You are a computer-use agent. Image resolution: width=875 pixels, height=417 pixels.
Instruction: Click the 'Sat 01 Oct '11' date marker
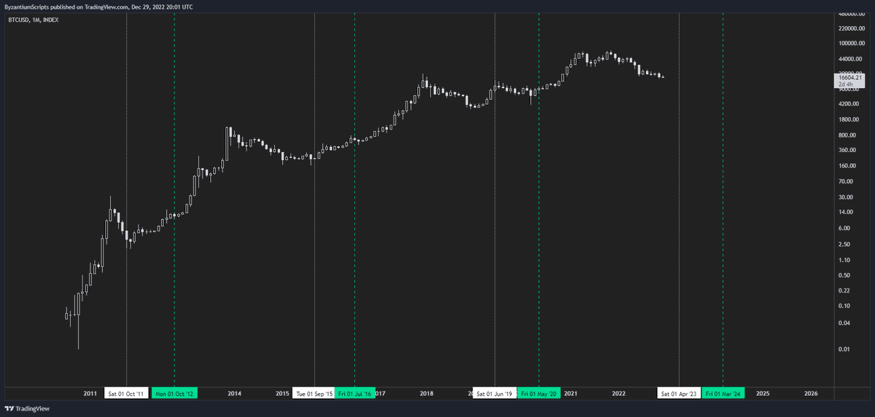[127, 394]
